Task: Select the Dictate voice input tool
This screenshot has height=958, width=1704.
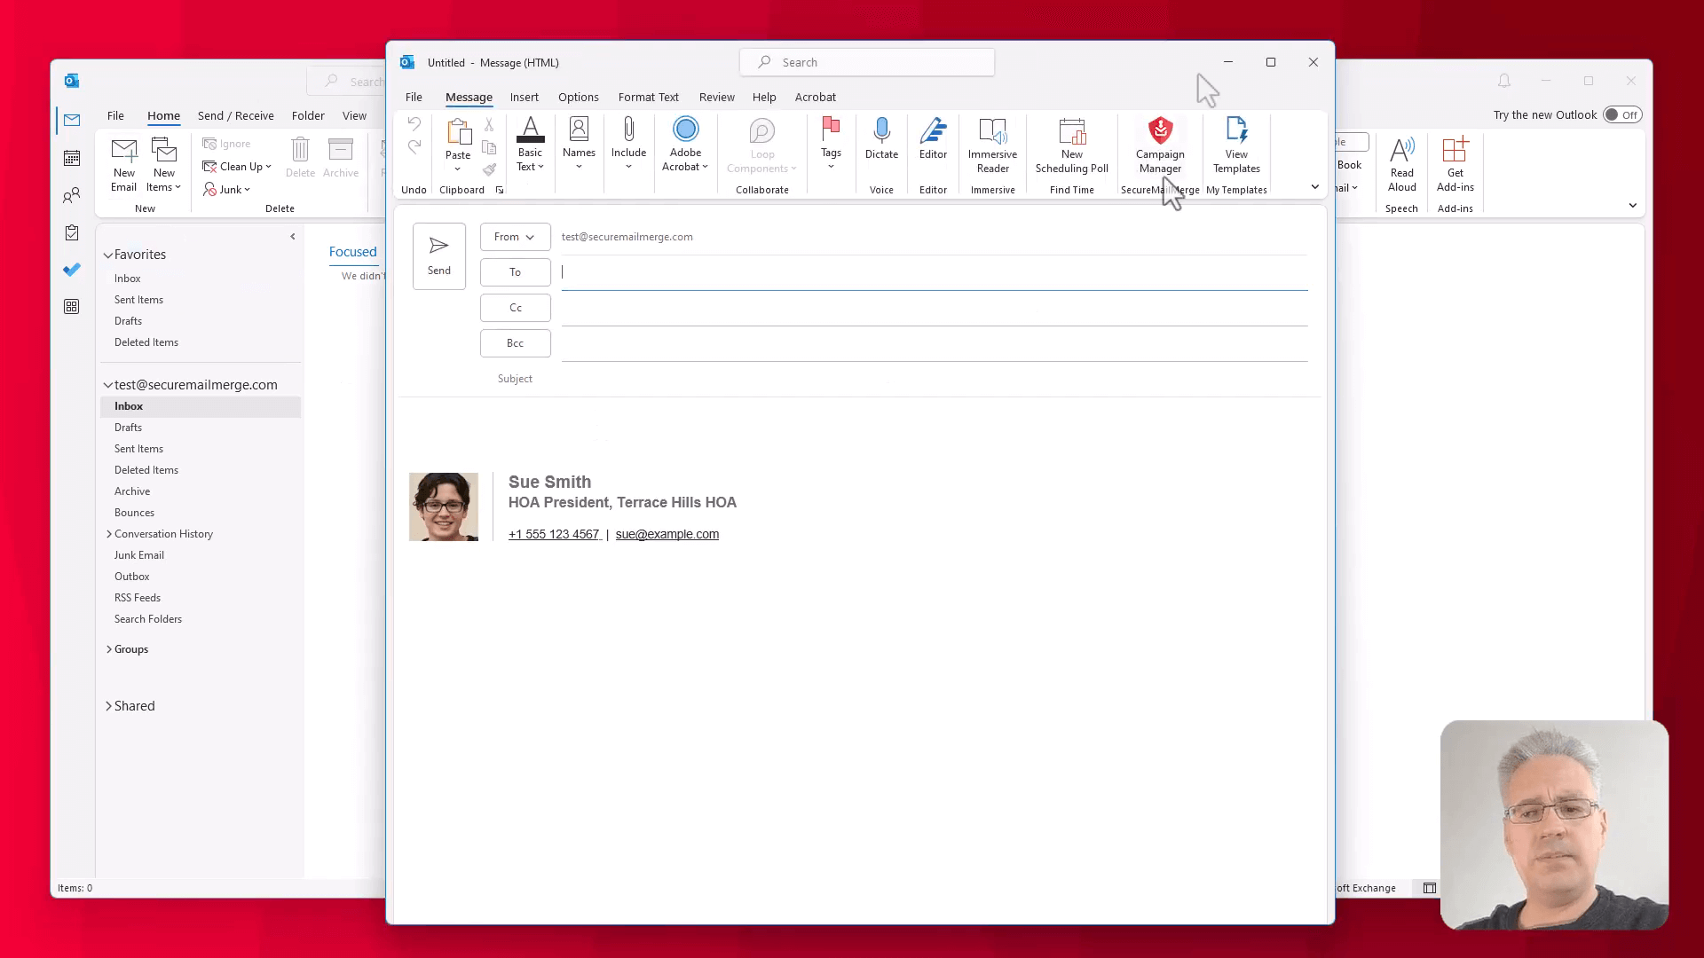Action: click(880, 138)
